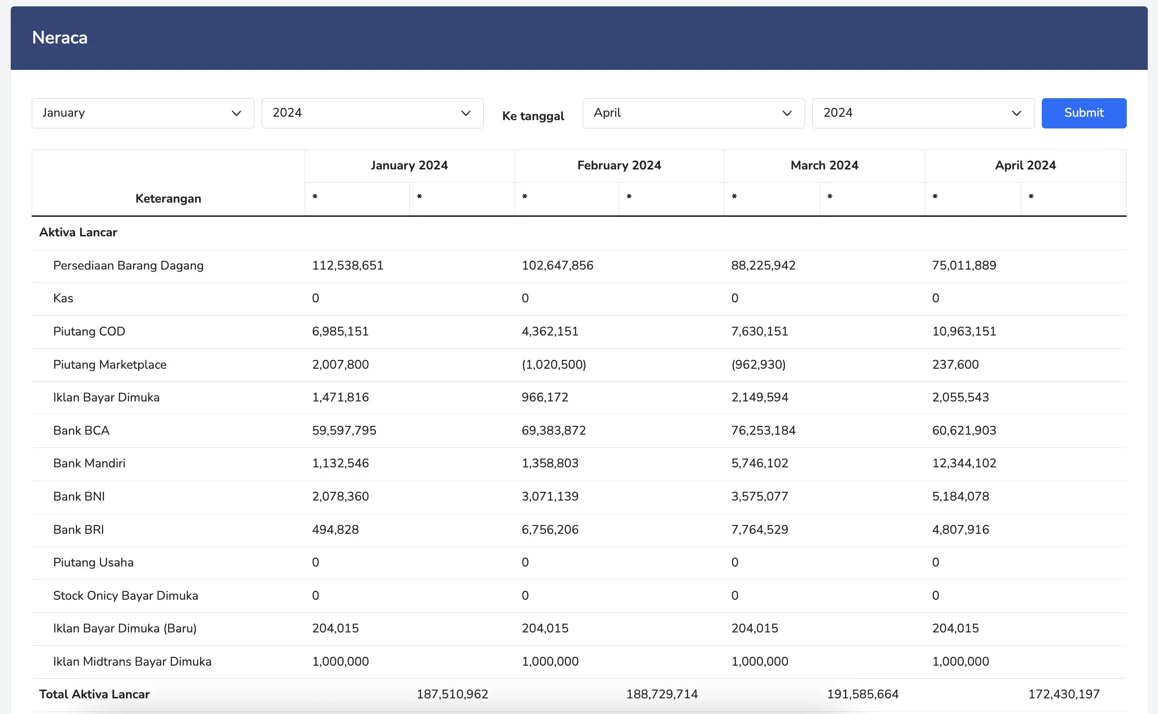Select the Bank BRI row label
The image size is (1158, 714).
coord(79,530)
